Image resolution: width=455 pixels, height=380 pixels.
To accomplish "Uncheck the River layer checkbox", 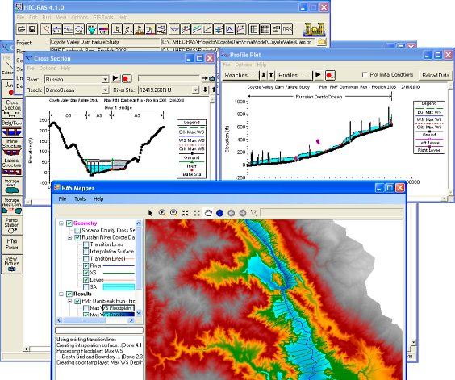I will tap(86, 265).
